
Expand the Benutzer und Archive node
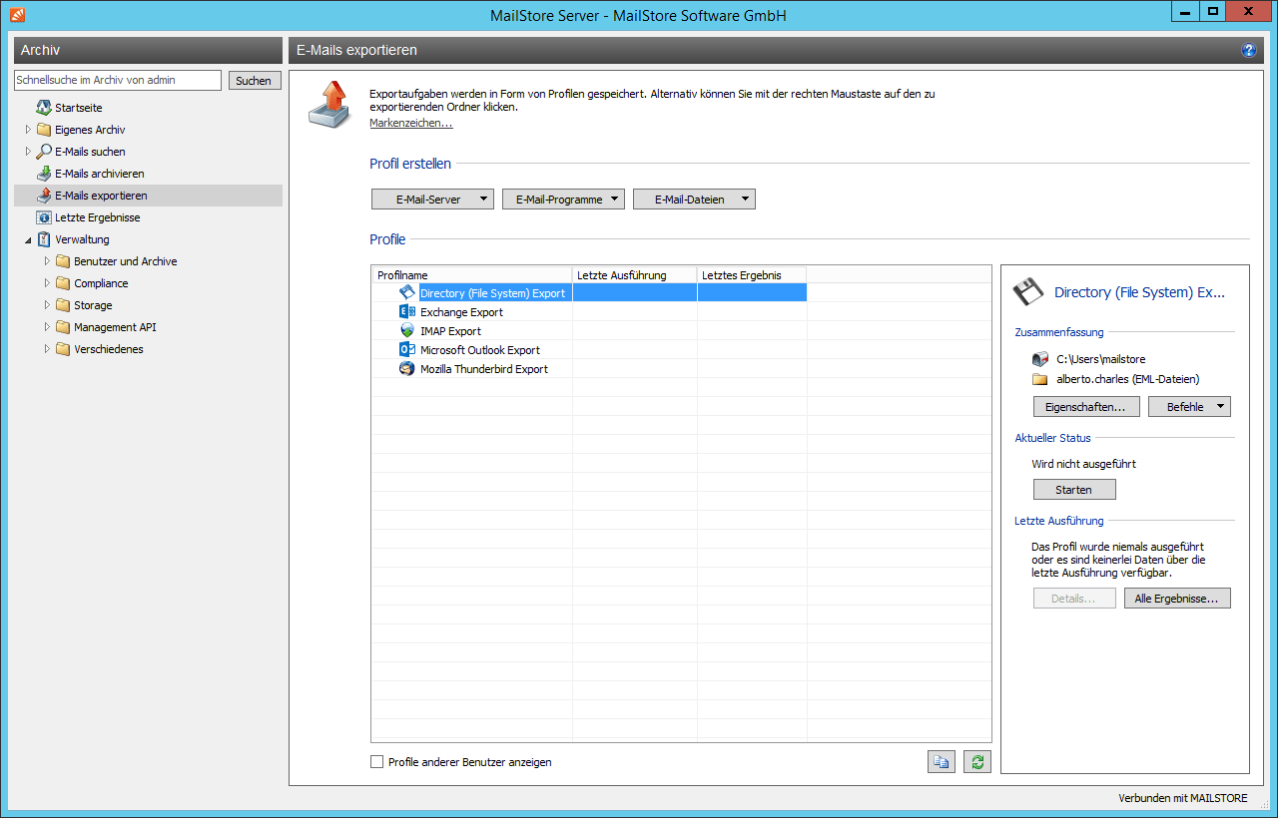[x=47, y=261]
